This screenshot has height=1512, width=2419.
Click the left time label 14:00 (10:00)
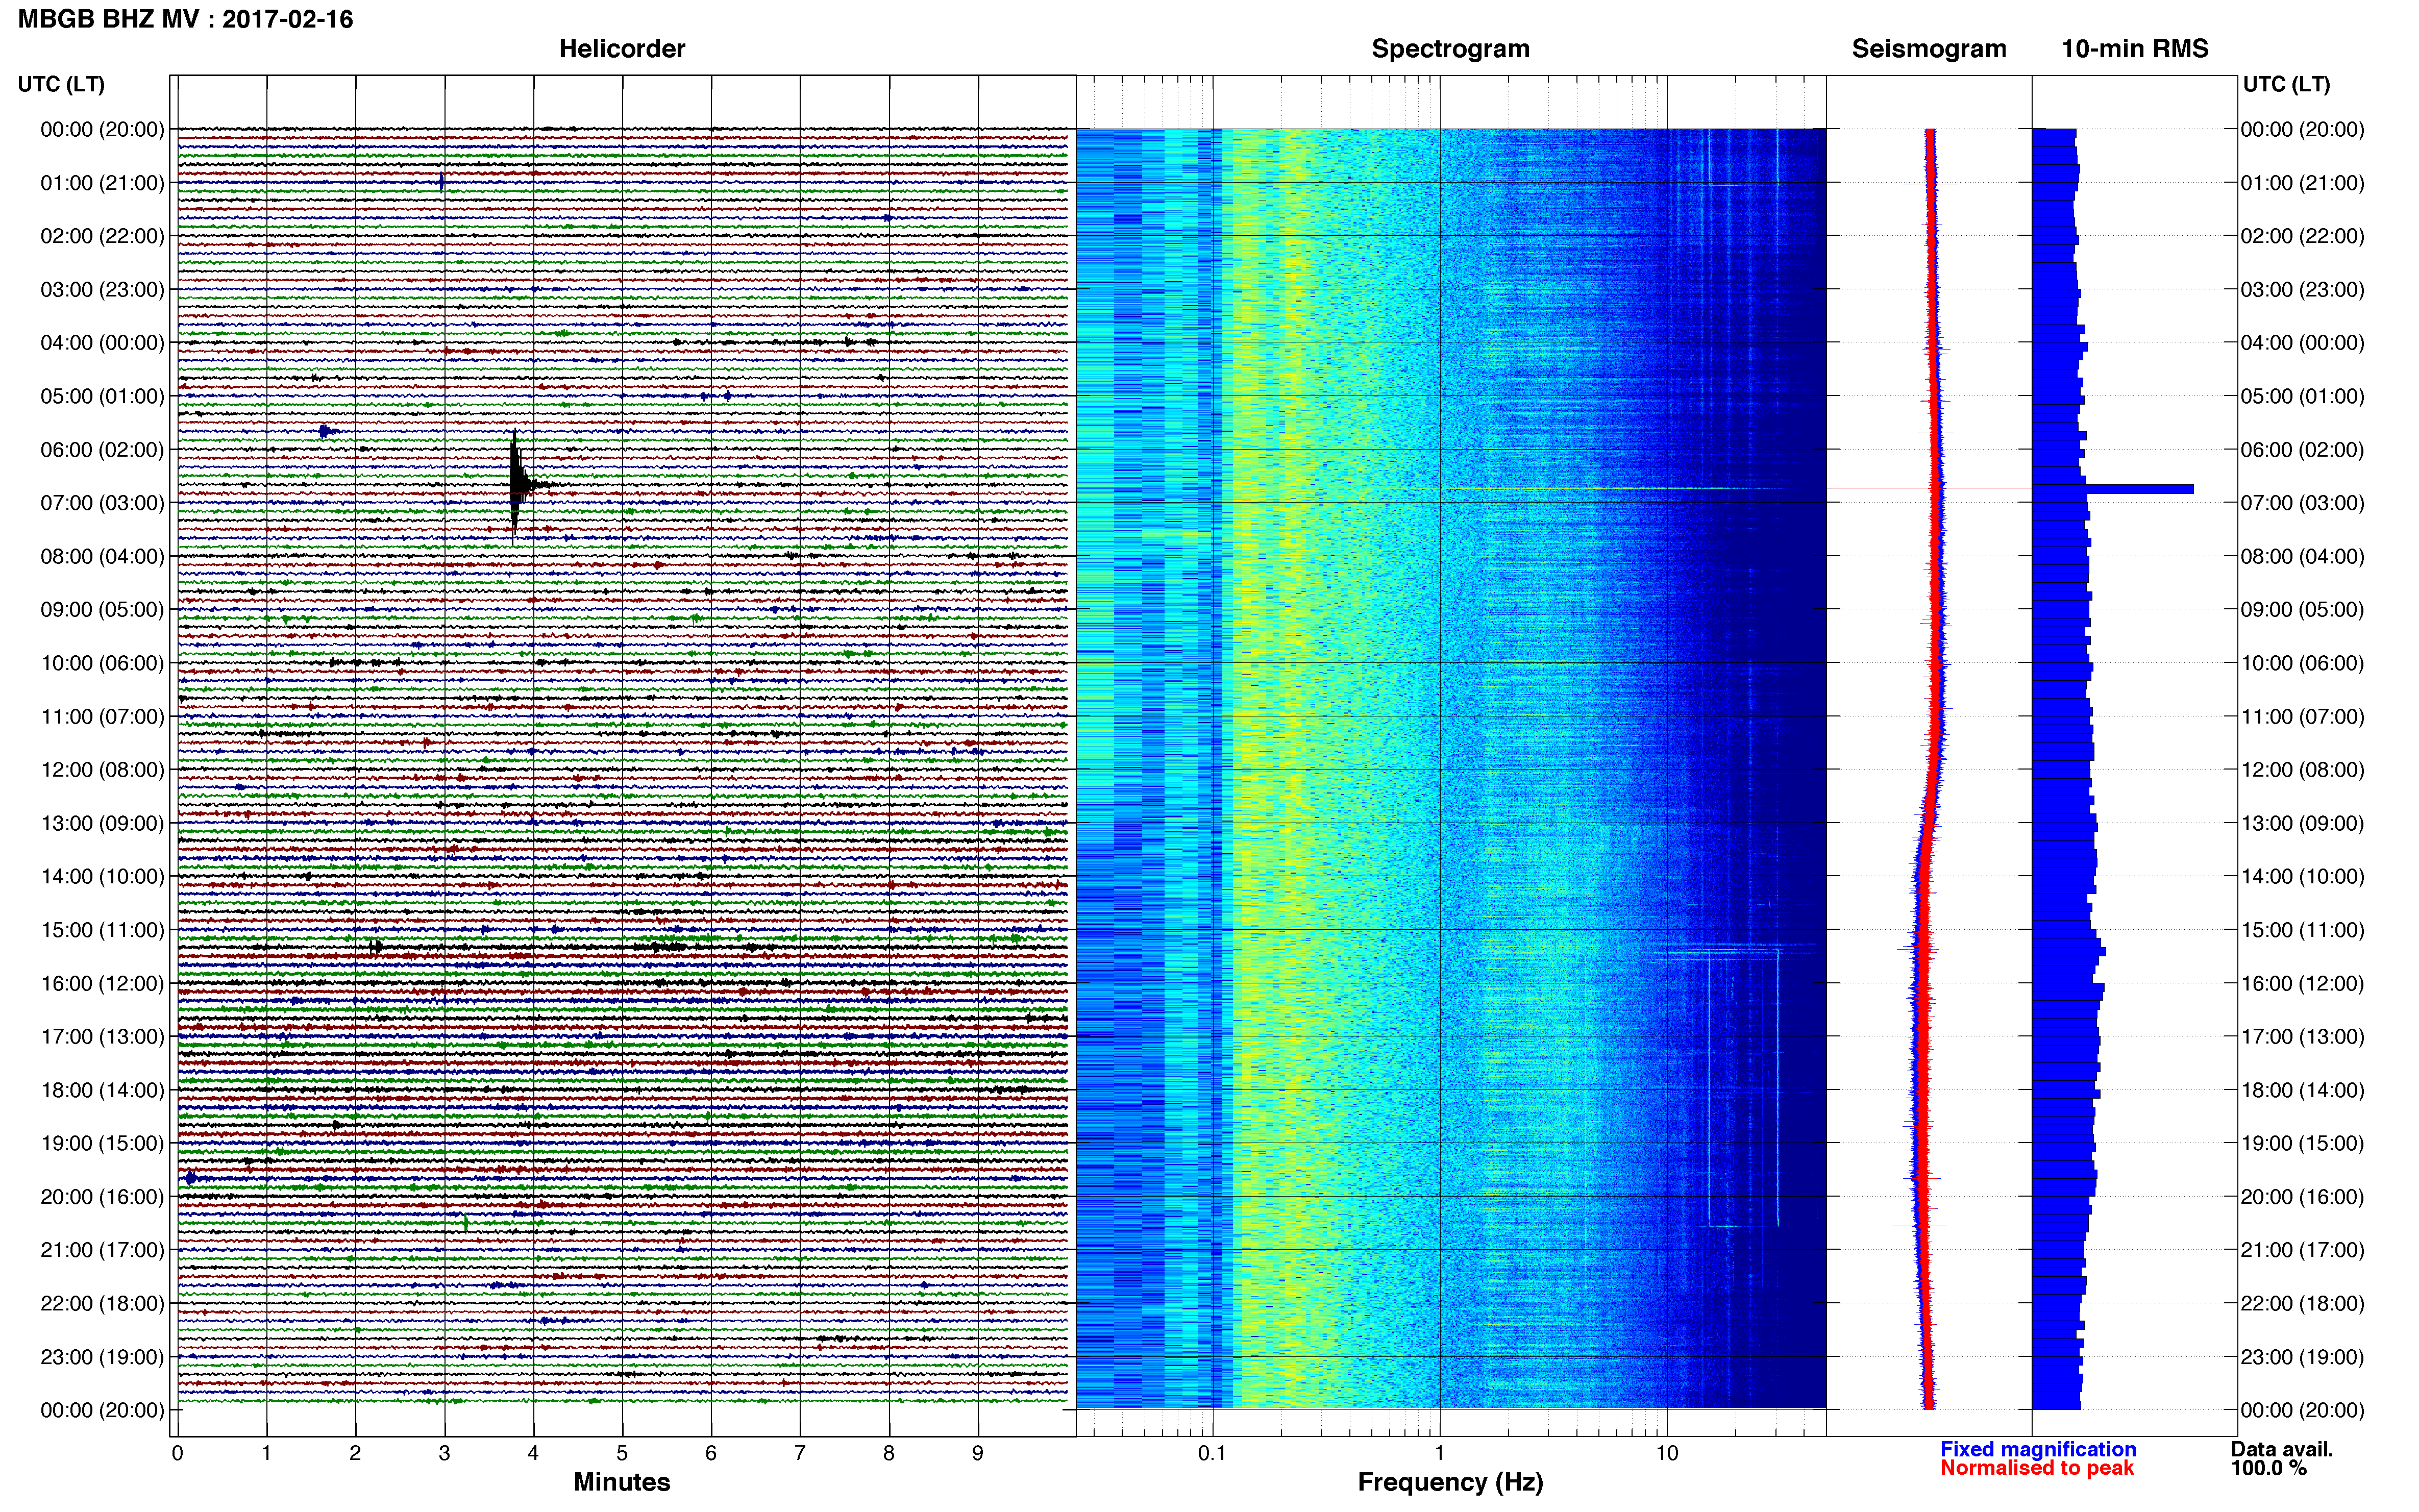pos(102,876)
